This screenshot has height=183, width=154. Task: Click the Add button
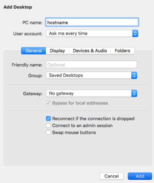click(x=140, y=176)
